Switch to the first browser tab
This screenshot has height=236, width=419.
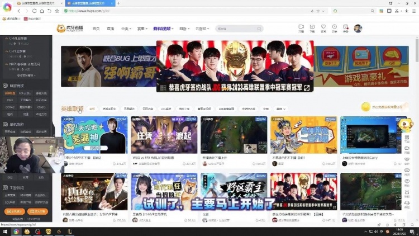click(39, 3)
